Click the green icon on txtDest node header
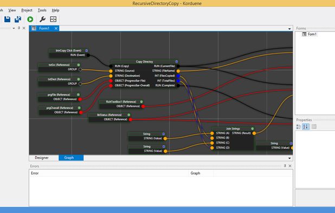Image resolution: width=335 pixels, height=213 pixels. point(79,79)
